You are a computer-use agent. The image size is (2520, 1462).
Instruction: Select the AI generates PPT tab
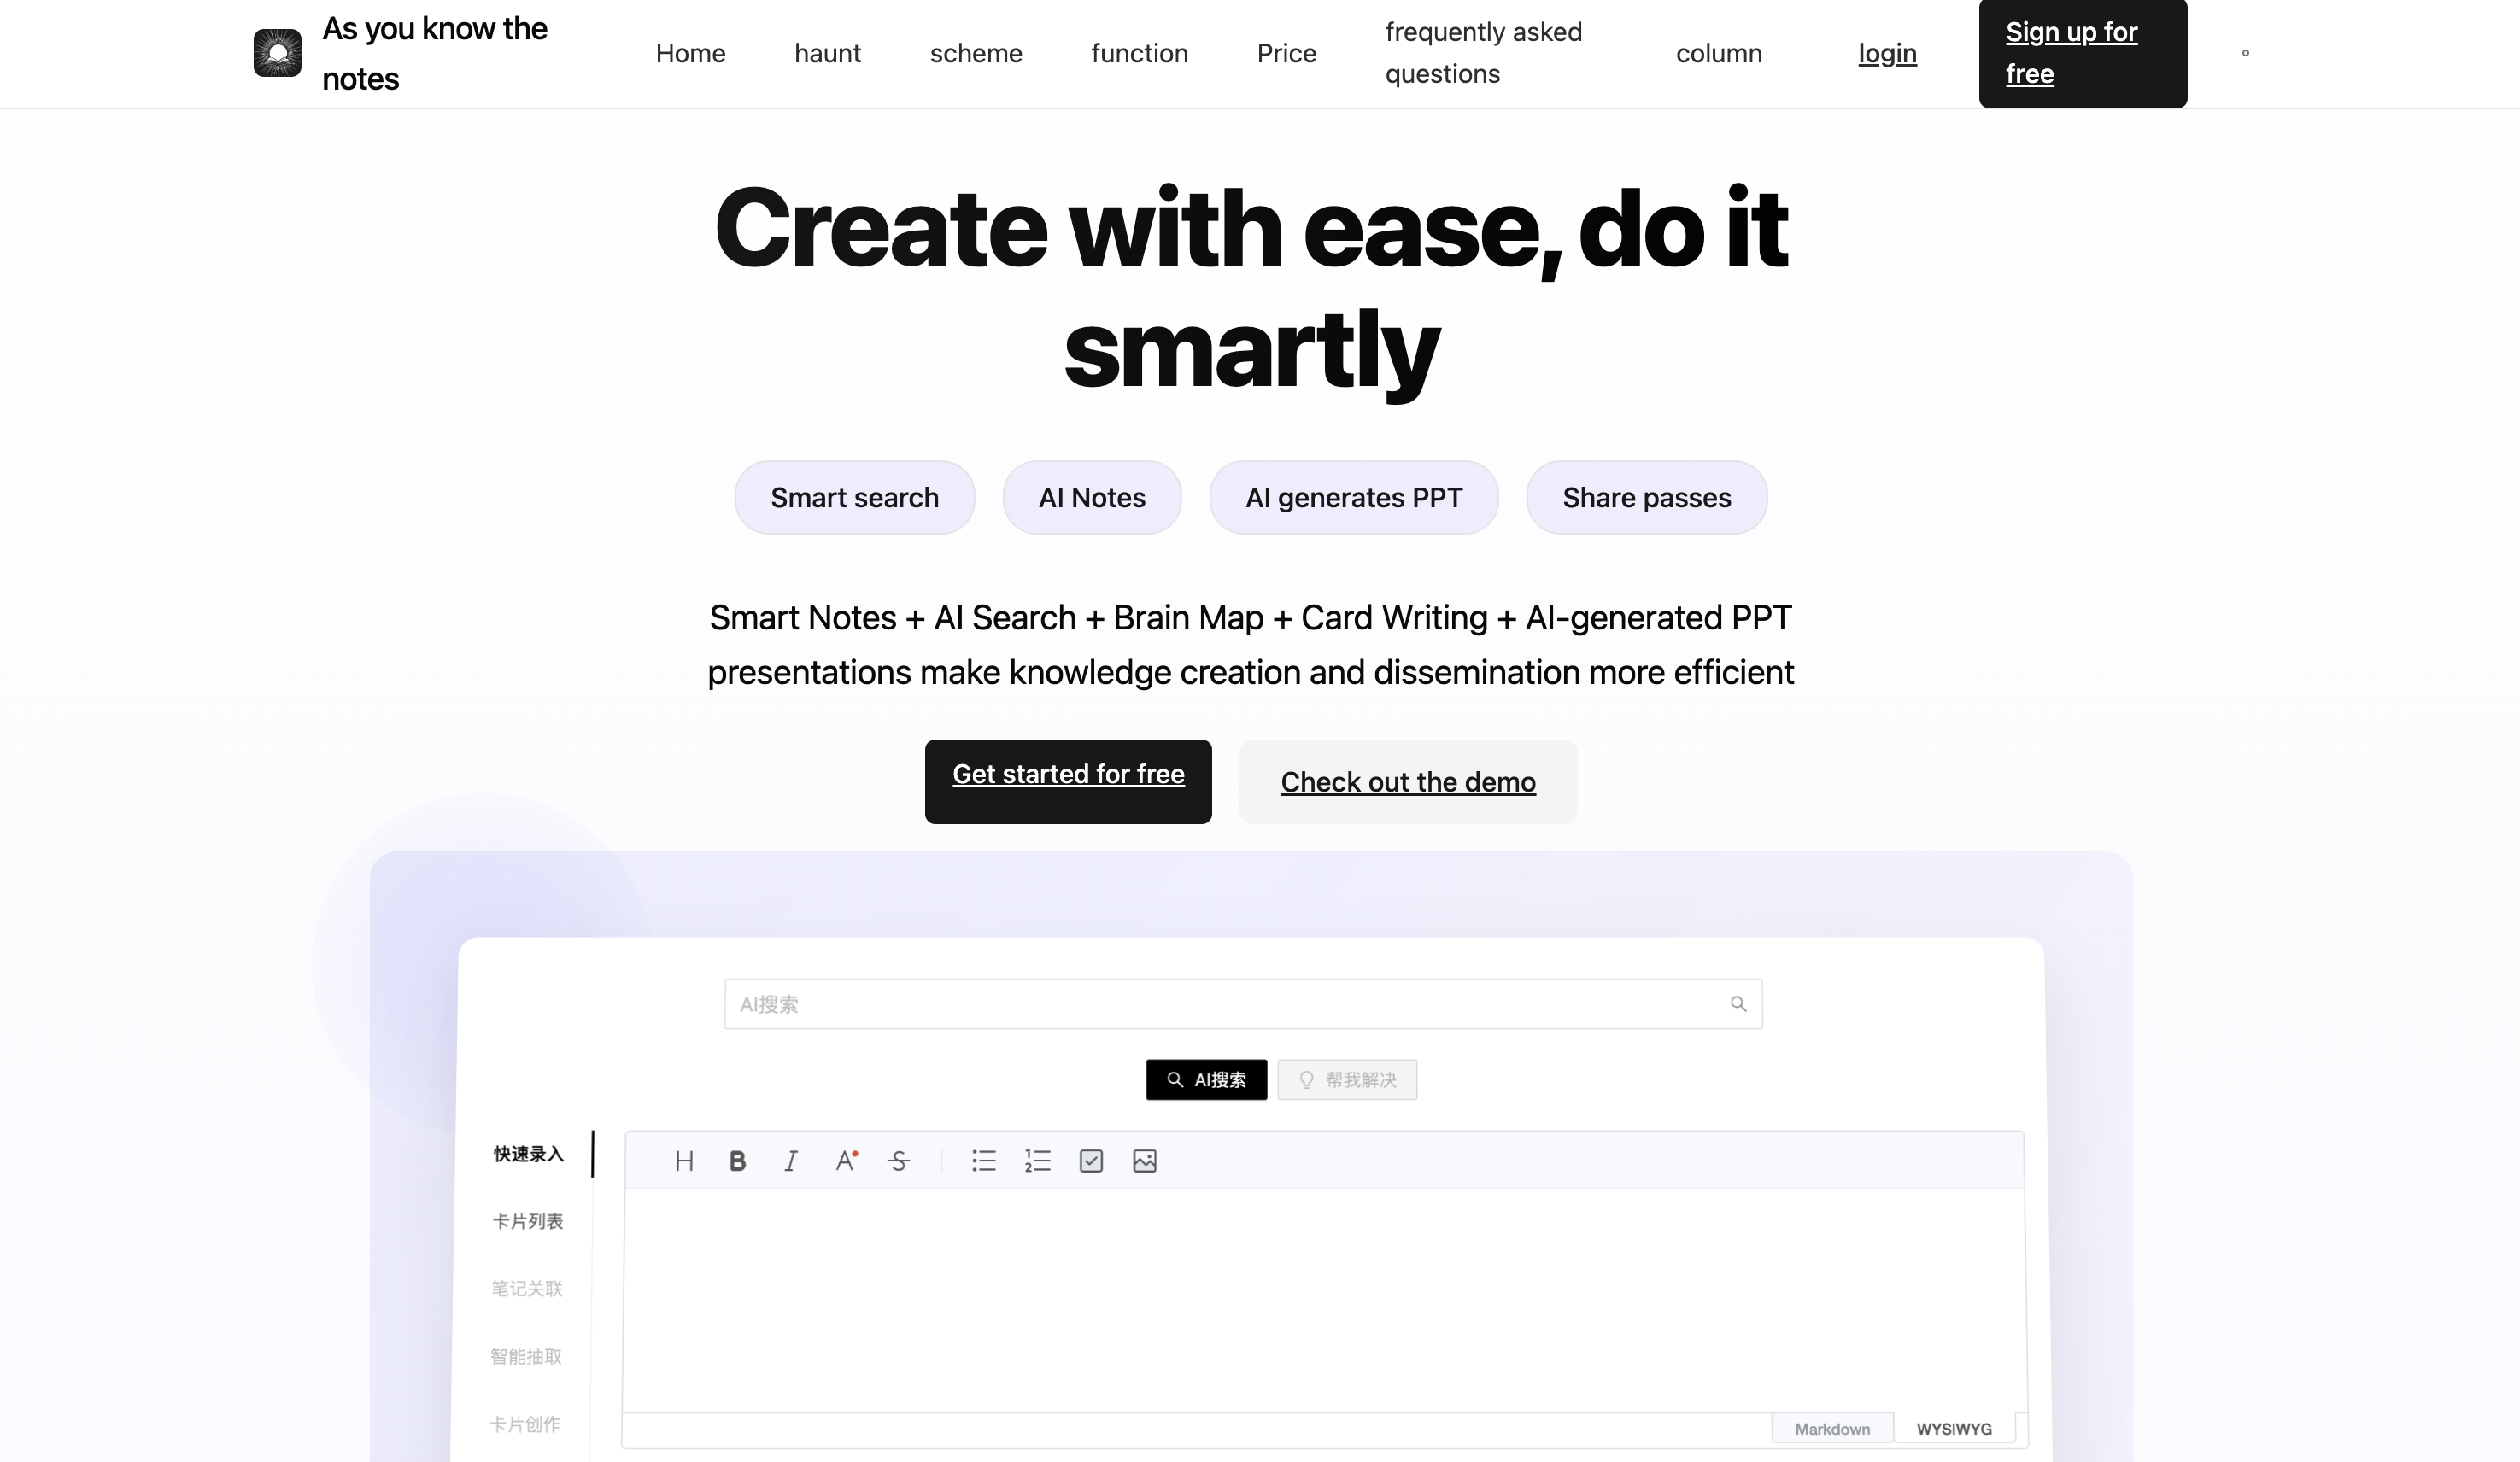[x=1354, y=498]
